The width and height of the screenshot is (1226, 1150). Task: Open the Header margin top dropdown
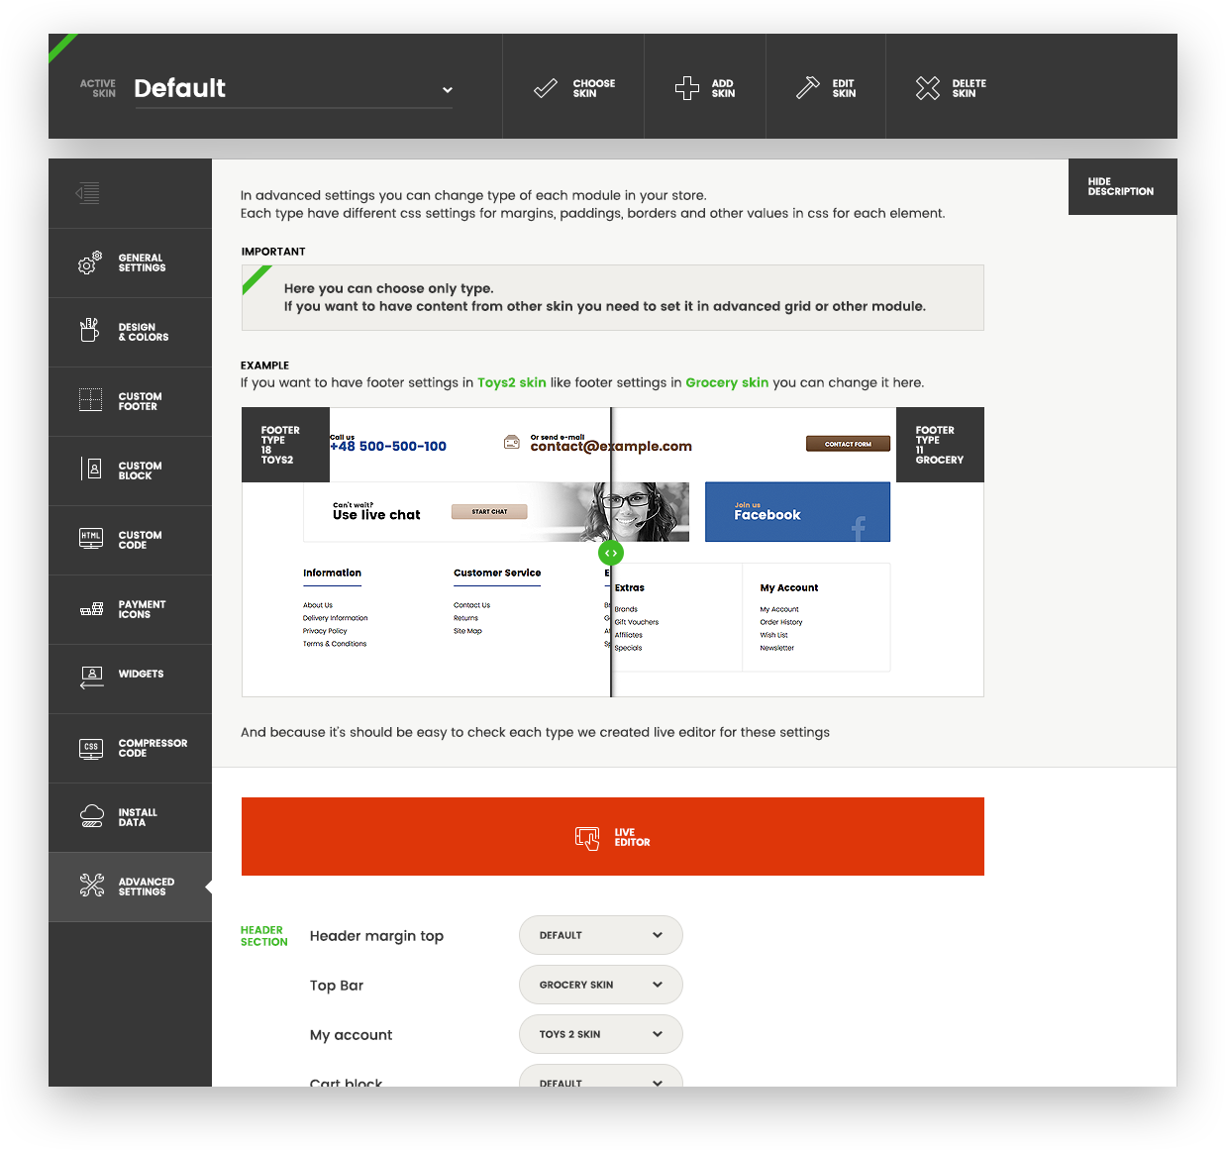click(x=600, y=935)
